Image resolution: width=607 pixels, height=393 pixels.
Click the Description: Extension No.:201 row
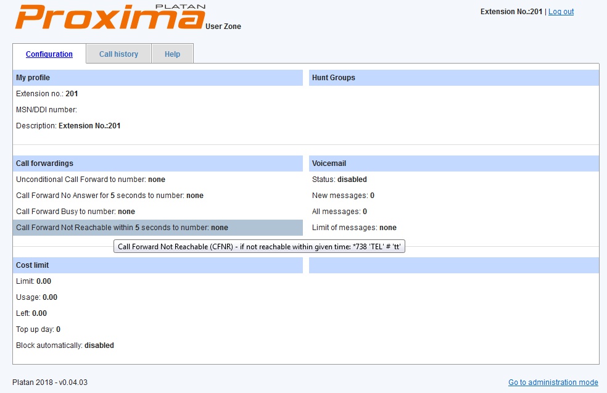pos(157,126)
